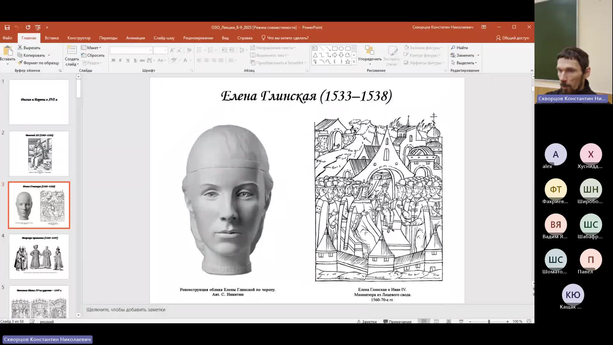
Task: Select the triangle shape in the gallery
Action: click(x=315, y=55)
